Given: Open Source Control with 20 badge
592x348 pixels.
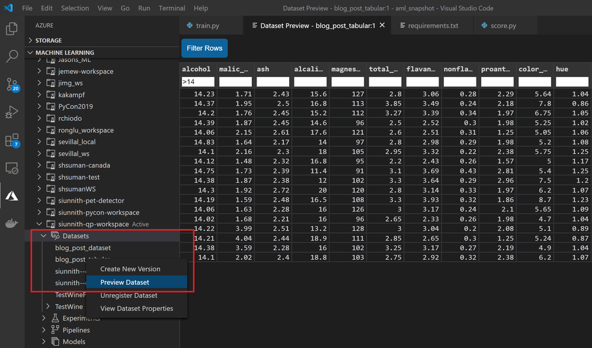Looking at the screenshot, I should click(12, 85).
